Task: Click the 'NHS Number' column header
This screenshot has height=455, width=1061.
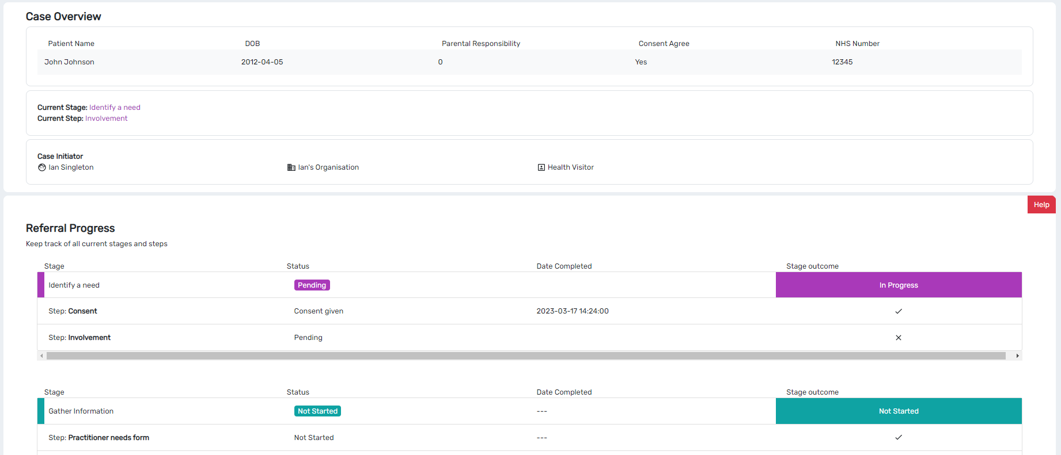Action: (858, 44)
